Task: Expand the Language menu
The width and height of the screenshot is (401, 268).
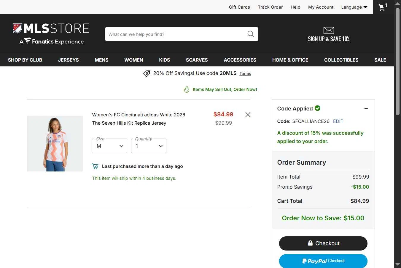Action: tap(354, 7)
